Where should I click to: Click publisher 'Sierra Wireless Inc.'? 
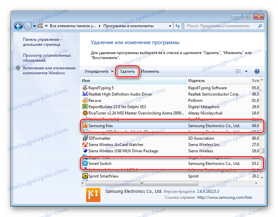[204, 145]
